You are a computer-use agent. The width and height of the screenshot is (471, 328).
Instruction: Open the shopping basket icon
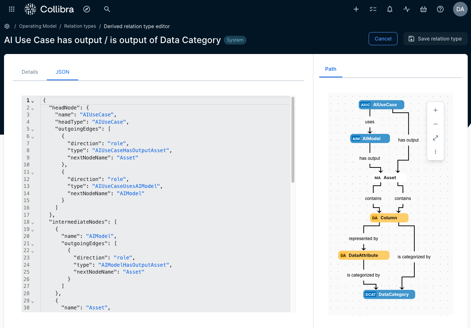click(x=423, y=9)
